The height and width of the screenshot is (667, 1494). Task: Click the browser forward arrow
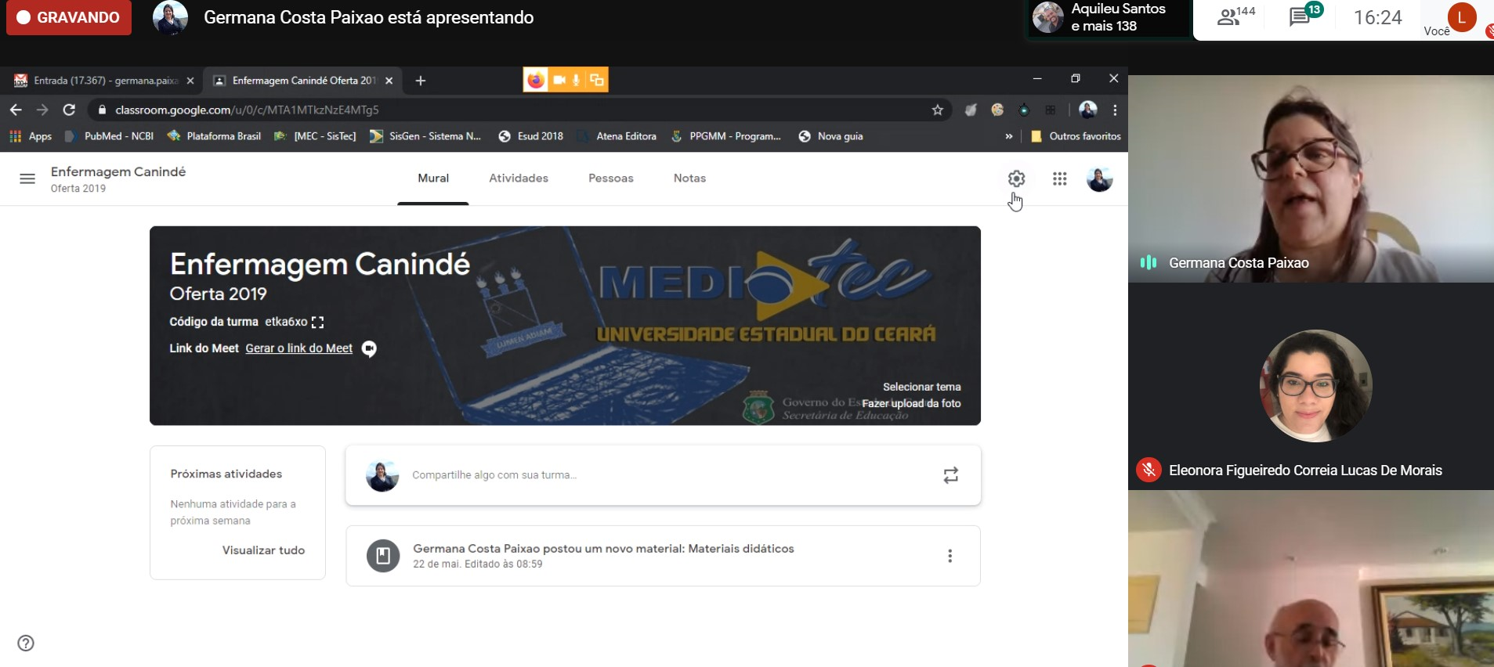(x=42, y=110)
